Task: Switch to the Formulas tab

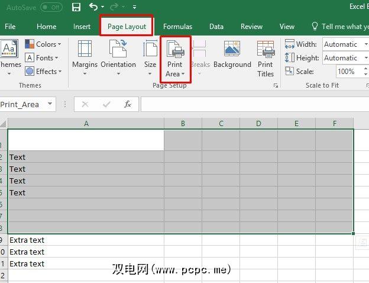Action: click(177, 27)
